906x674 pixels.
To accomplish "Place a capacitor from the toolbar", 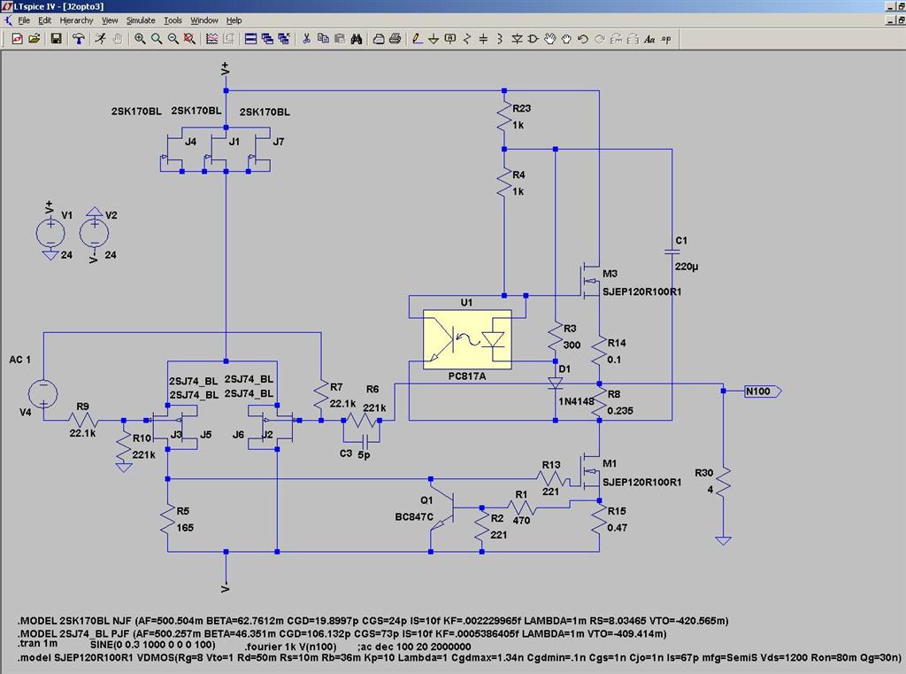I will [x=483, y=39].
